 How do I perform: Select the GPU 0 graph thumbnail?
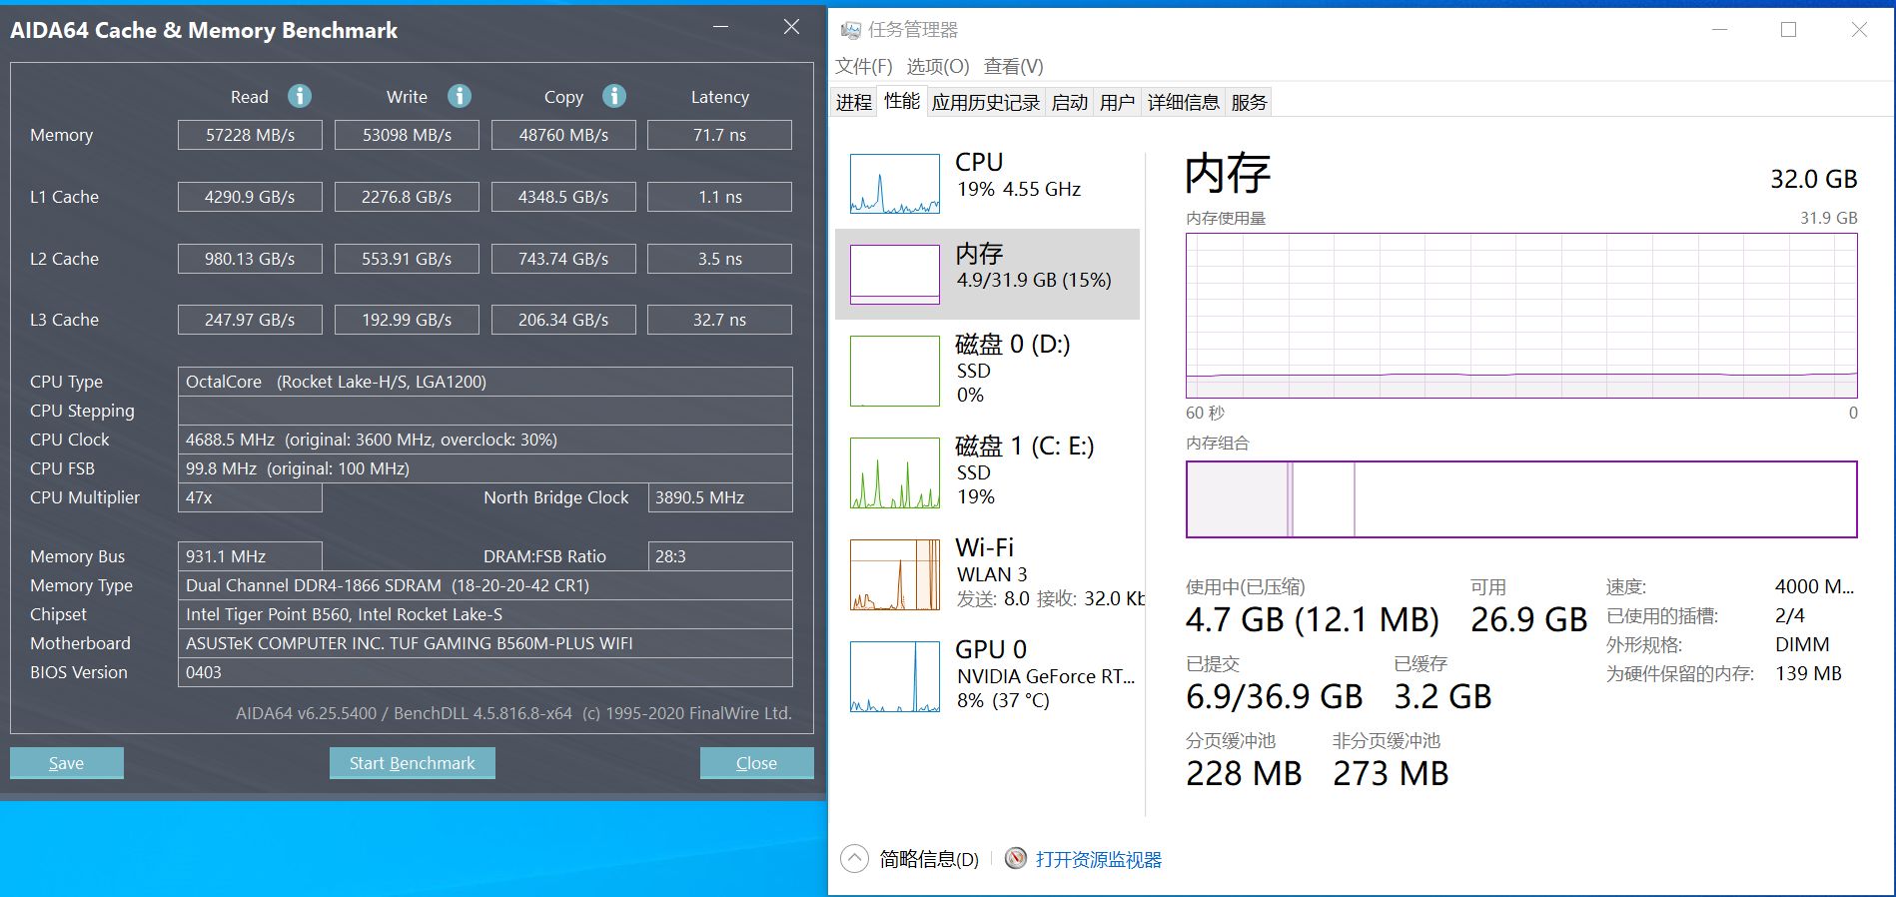pyautogui.click(x=895, y=676)
